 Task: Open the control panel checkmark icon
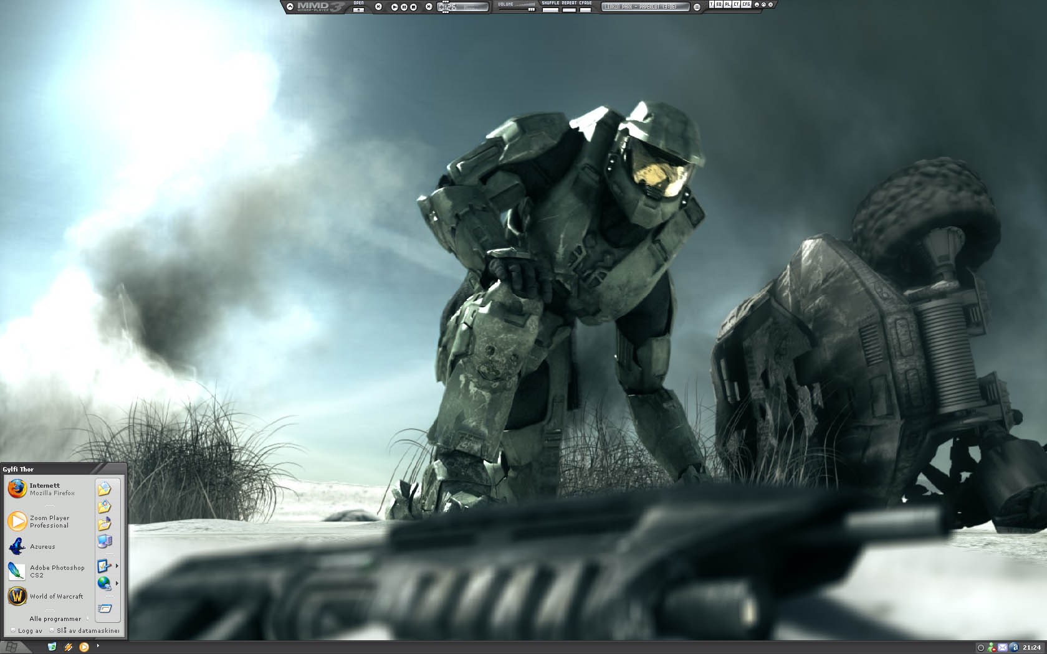pyautogui.click(x=103, y=566)
